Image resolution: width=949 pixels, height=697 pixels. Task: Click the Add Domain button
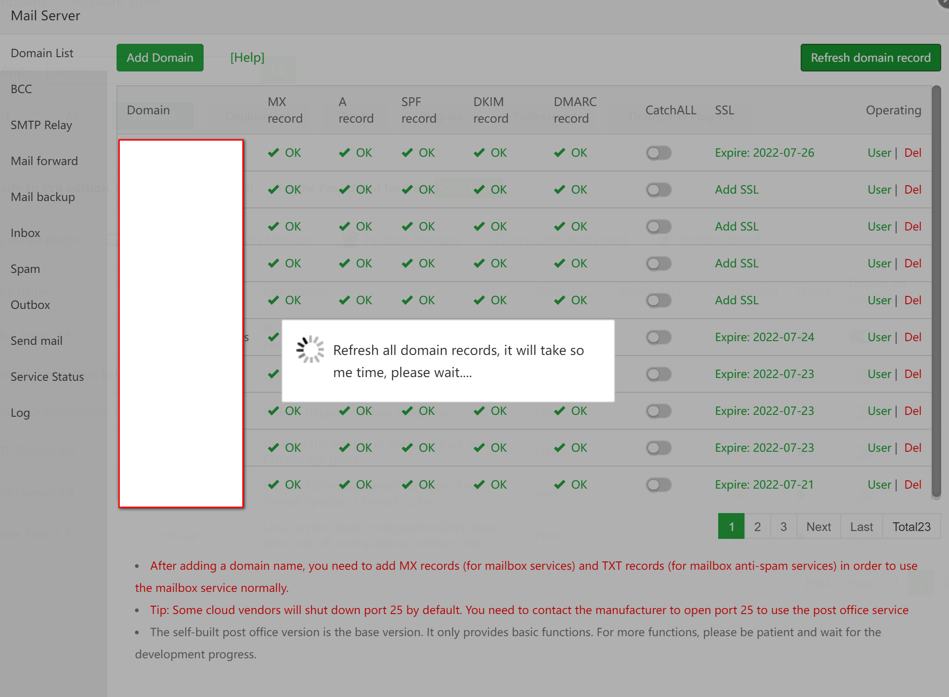[159, 58]
